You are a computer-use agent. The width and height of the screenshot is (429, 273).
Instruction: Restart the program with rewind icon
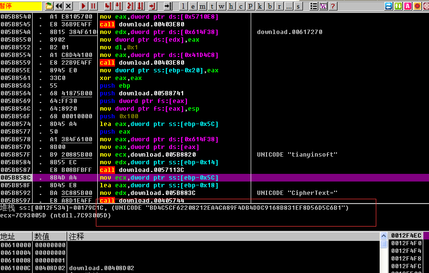click(x=59, y=6)
